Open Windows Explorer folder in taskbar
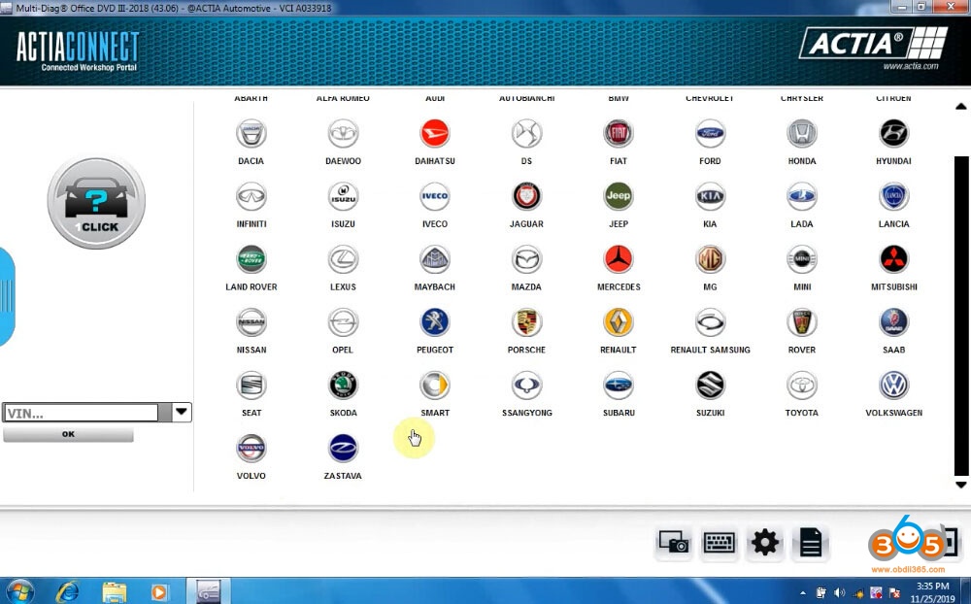Image resolution: width=971 pixels, height=604 pixels. point(114,592)
